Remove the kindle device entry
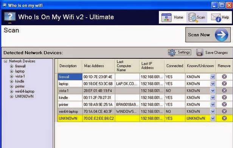The image size is (233, 148). pyautogui.click(x=224, y=98)
